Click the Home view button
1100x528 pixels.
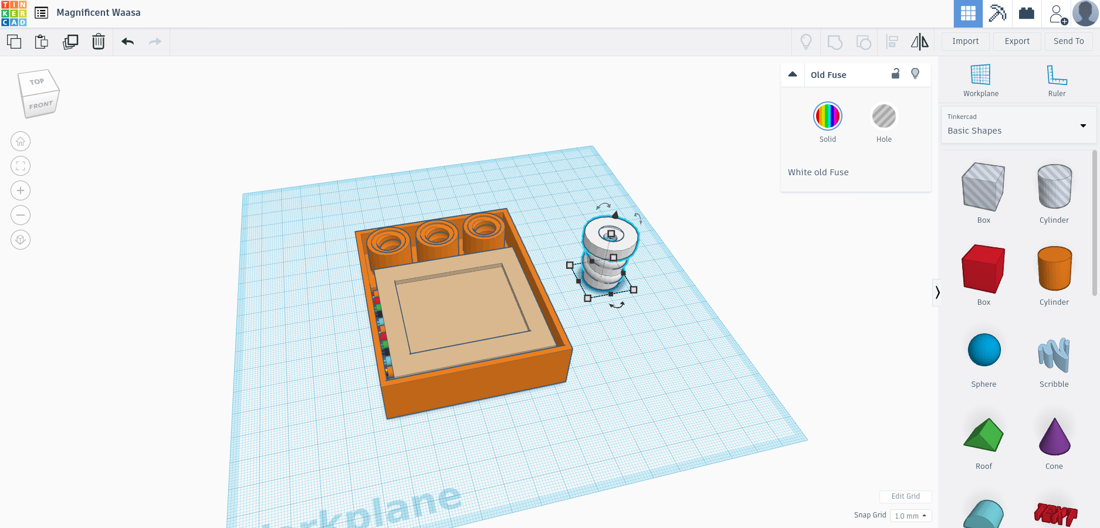(x=21, y=141)
